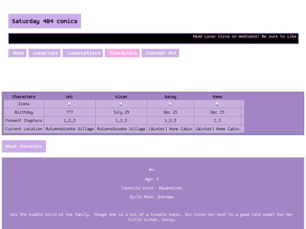The width and height of the screenshot is (306, 229).
Task: Click Kiran's location Autumnsbrooke Village
Action: pos(121,129)
